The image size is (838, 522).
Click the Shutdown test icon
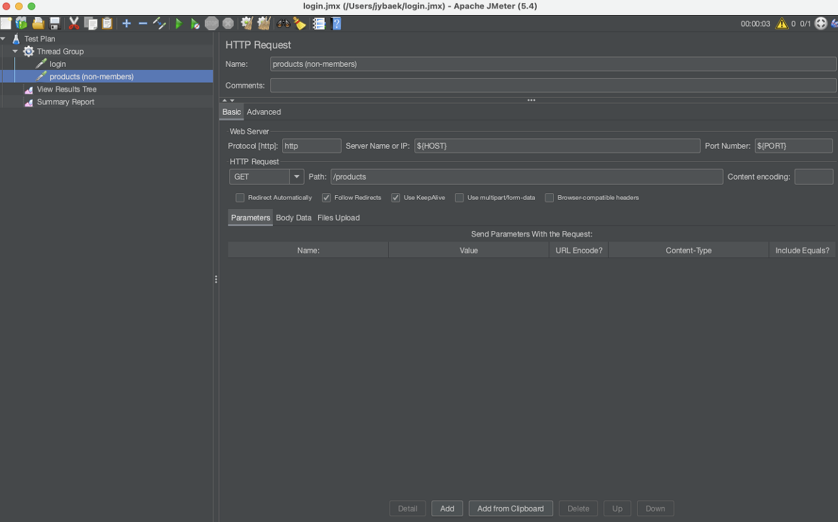tap(228, 24)
